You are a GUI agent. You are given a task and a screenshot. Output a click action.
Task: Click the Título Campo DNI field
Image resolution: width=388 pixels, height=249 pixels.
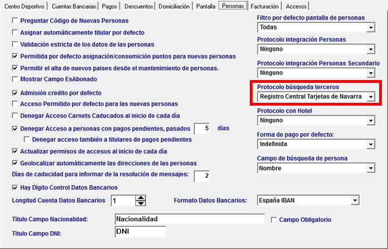[x=140, y=232]
